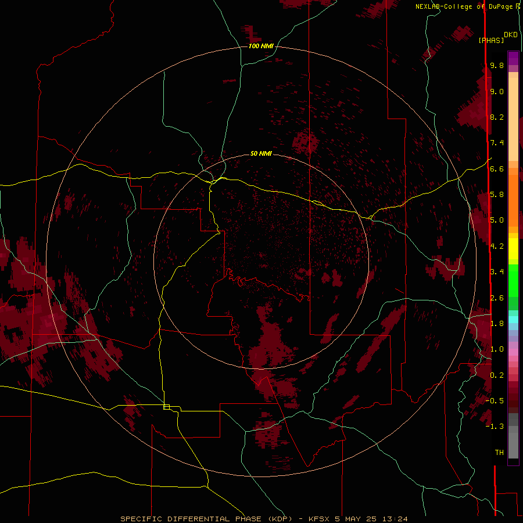The height and width of the screenshot is (523, 523).
Task: Click the [PHAS] legend unit label
Action: pos(491,40)
